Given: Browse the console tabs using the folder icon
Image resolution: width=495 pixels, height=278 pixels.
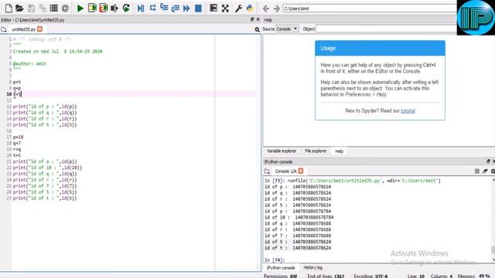Looking at the screenshot, I should point(267,171).
